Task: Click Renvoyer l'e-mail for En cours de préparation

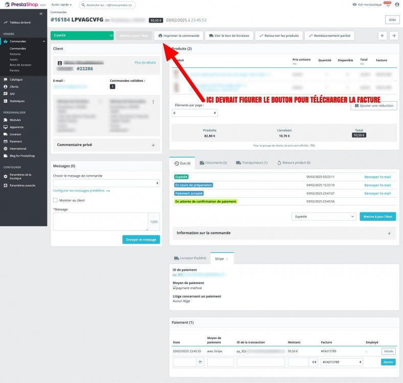Action: point(377,185)
